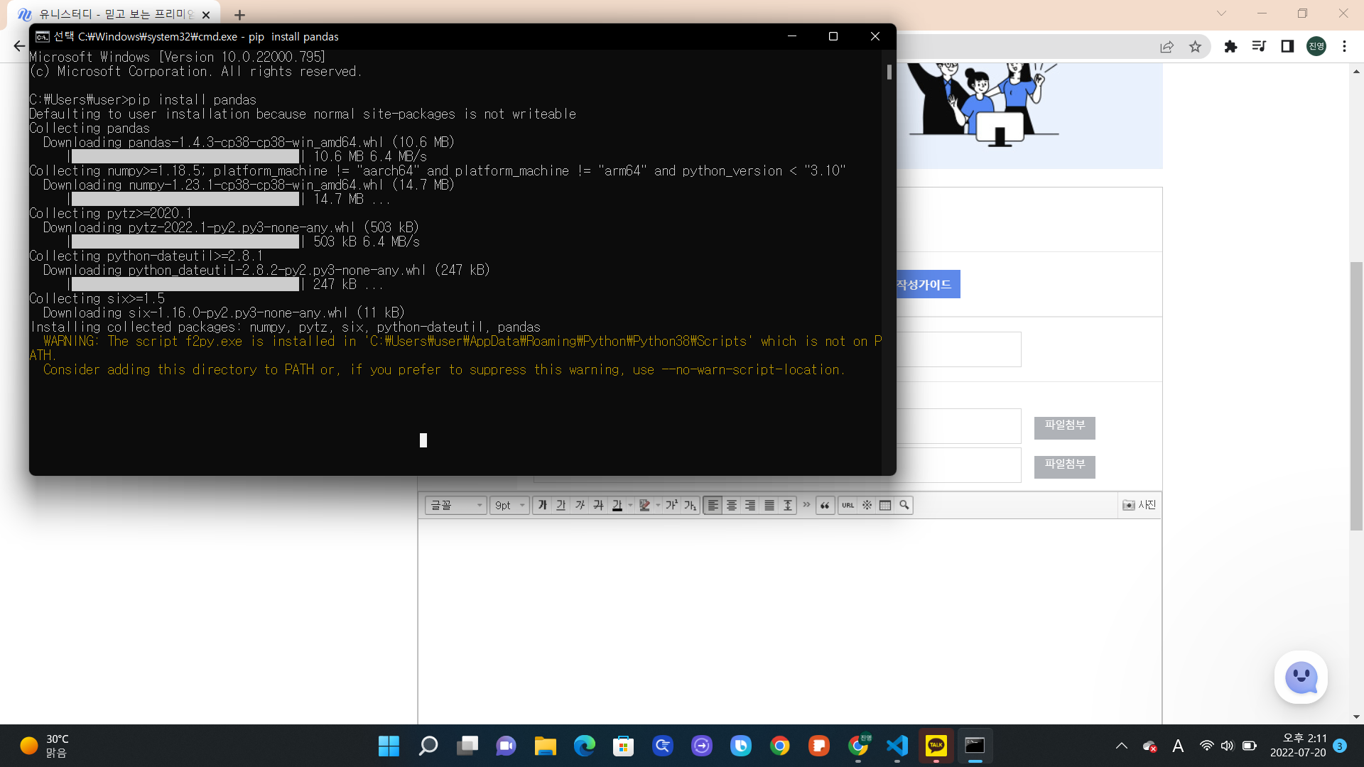The width and height of the screenshot is (1364, 767).
Task: Toggle underline formatting in editor toolbar
Action: pos(561,505)
